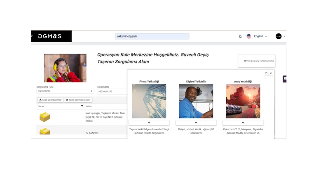Click the Firma Yetkinliği skyscraper image
The height and width of the screenshot is (174, 309).
coord(149,101)
